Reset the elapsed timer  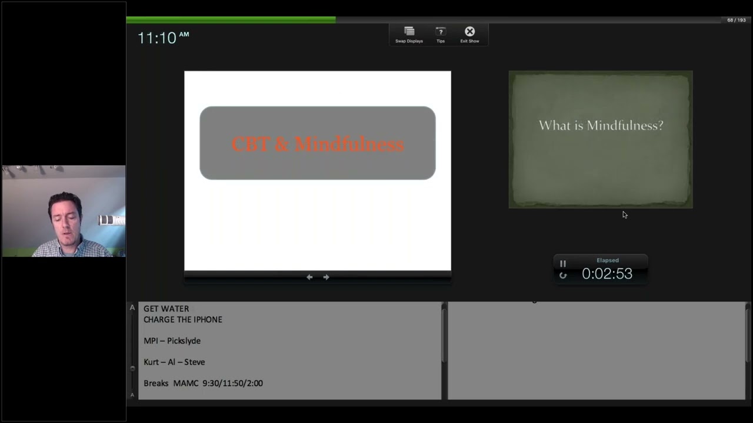click(x=563, y=275)
